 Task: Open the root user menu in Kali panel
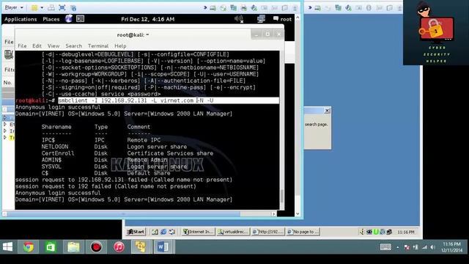pos(282,19)
